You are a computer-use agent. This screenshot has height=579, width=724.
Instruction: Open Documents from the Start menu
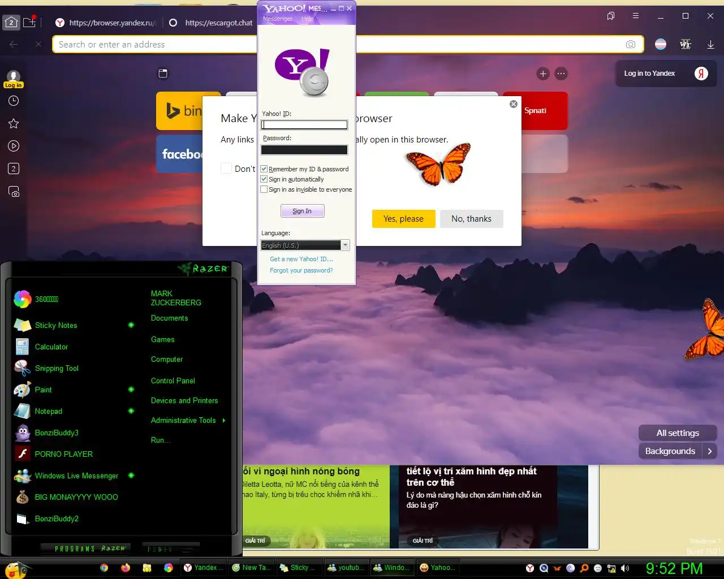pos(170,318)
